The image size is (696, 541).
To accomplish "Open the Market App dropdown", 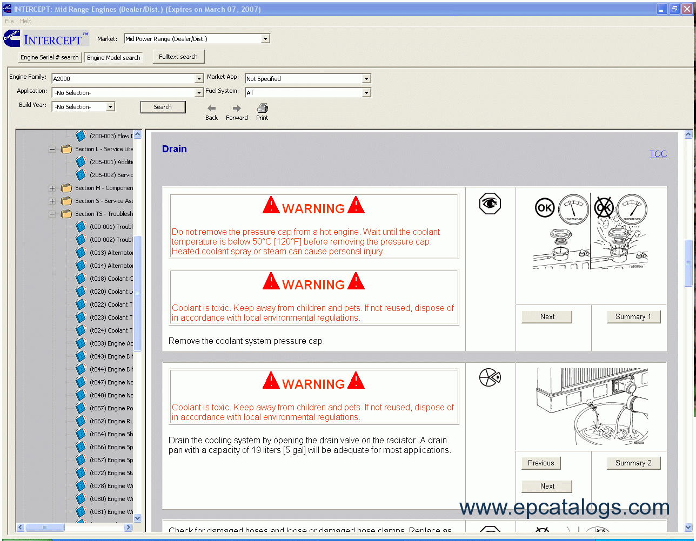I will [367, 79].
